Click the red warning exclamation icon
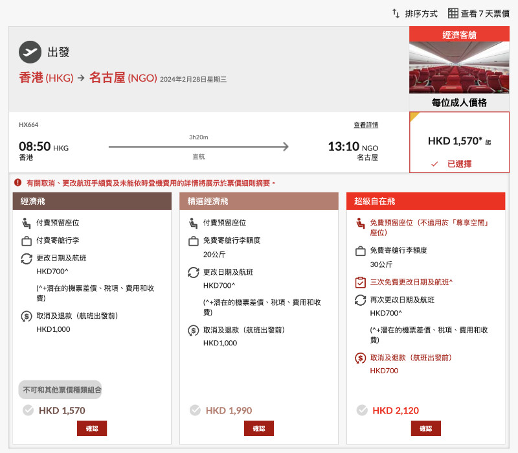 pos(18,183)
